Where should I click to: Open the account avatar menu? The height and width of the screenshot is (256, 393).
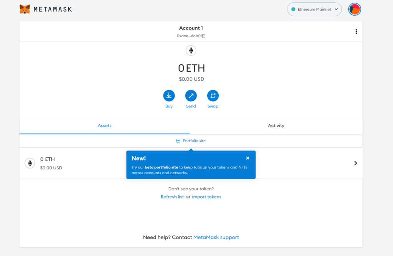(x=354, y=9)
